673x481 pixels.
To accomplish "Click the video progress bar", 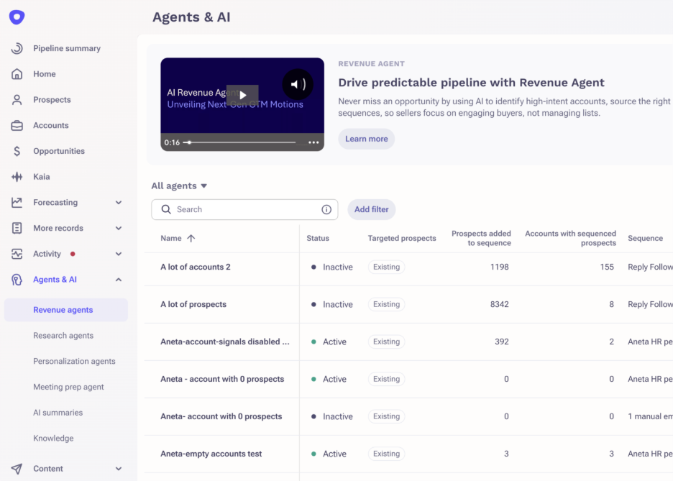I will pos(239,142).
